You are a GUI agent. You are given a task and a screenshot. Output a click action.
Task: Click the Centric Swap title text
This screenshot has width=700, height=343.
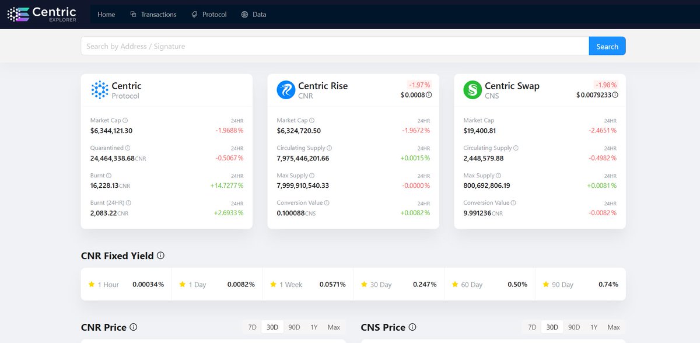pyautogui.click(x=512, y=86)
